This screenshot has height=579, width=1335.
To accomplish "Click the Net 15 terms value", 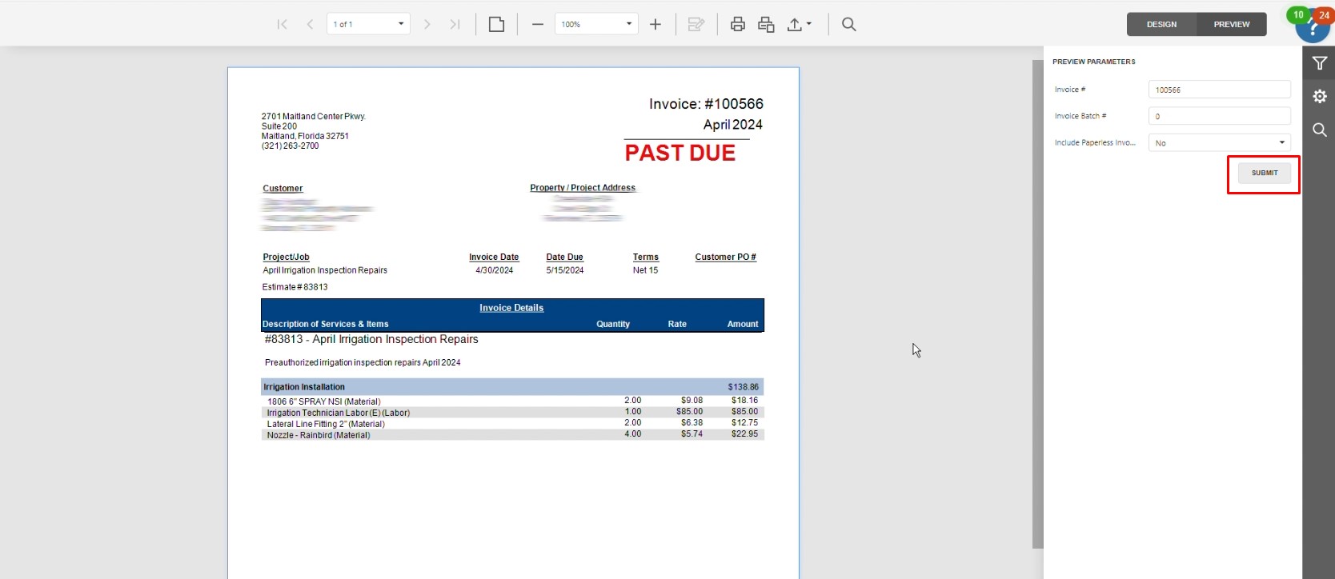I will click(x=645, y=270).
